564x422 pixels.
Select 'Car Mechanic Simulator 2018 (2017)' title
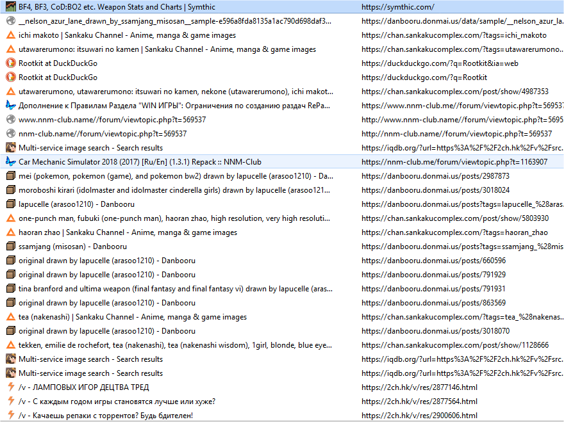[x=140, y=162]
